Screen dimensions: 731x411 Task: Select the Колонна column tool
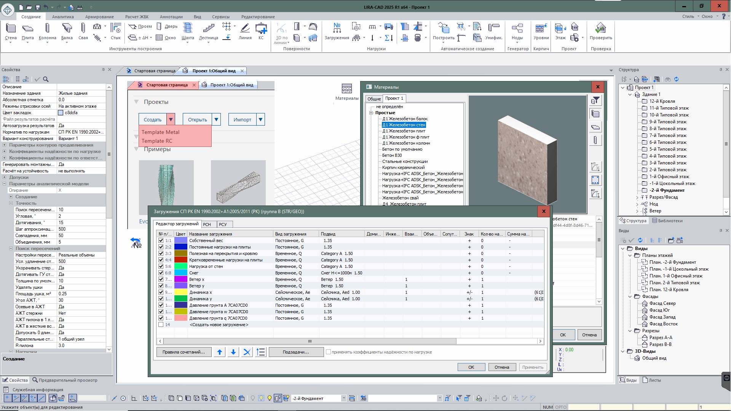point(47,31)
